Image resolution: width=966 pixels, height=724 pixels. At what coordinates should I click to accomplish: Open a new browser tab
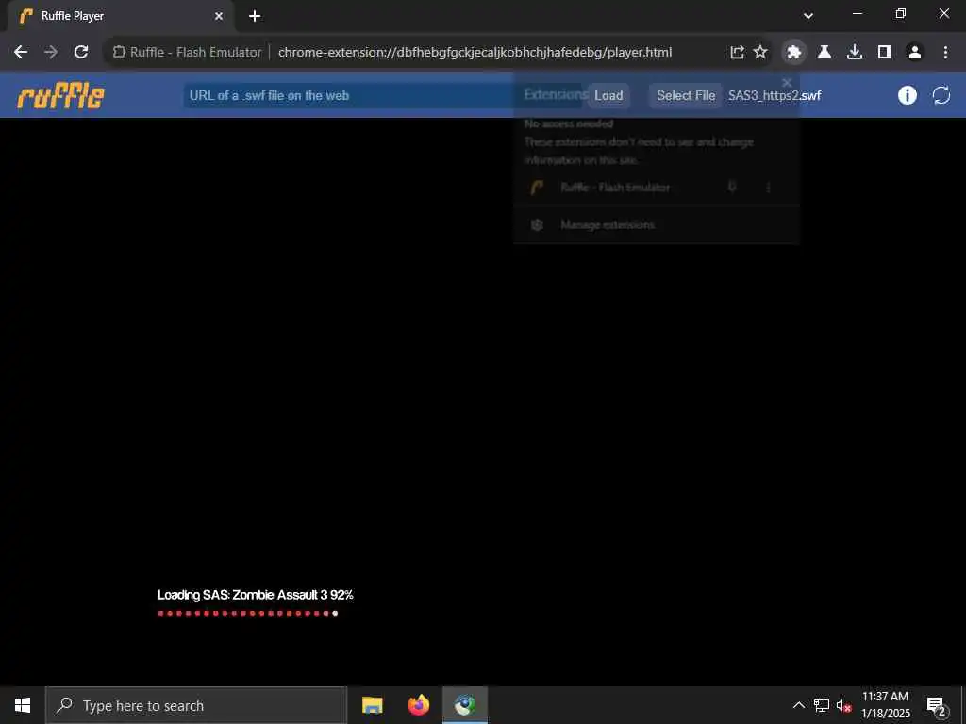point(255,16)
